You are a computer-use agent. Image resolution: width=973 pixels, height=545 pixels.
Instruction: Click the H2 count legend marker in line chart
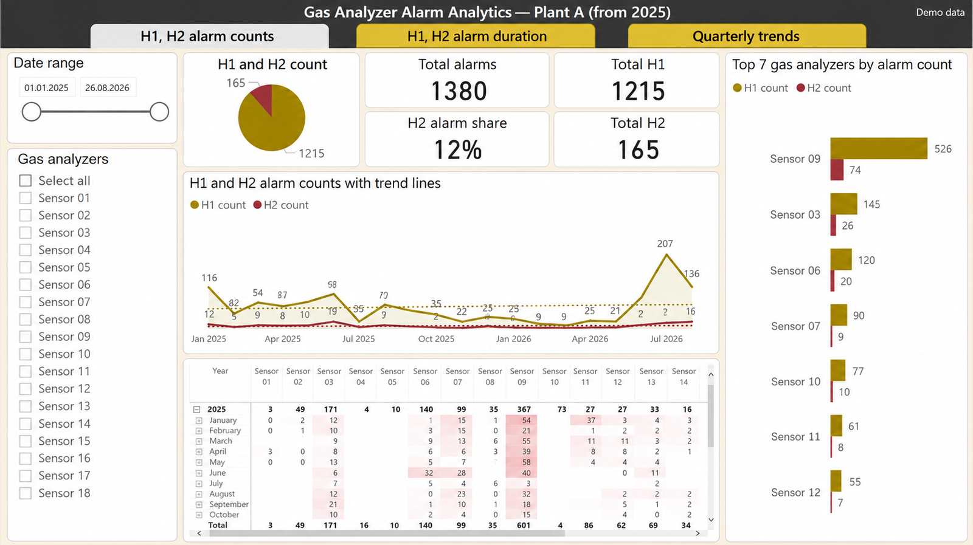[x=258, y=205]
